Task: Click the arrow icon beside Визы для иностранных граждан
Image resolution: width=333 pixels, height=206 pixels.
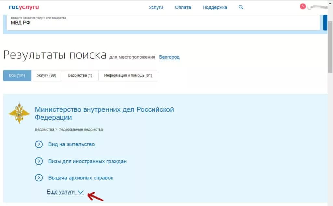Action: click(x=39, y=161)
